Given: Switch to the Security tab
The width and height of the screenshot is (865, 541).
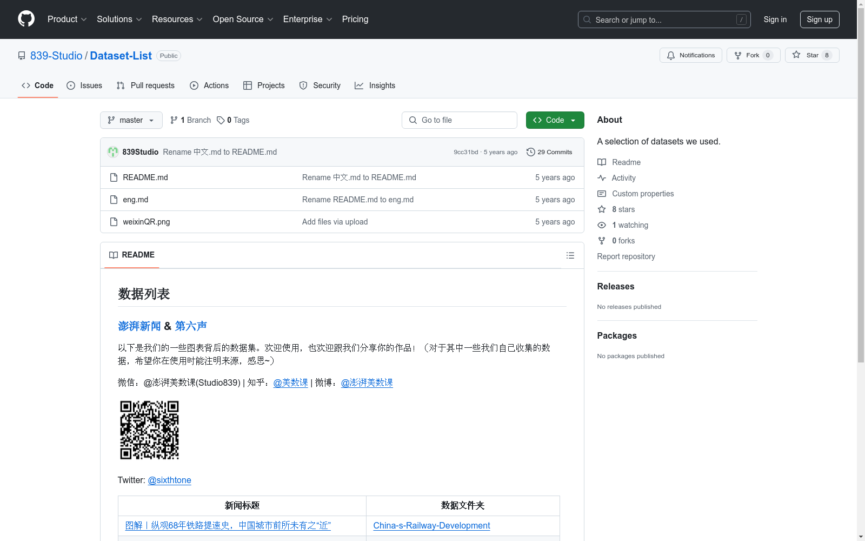Looking at the screenshot, I should click(320, 85).
